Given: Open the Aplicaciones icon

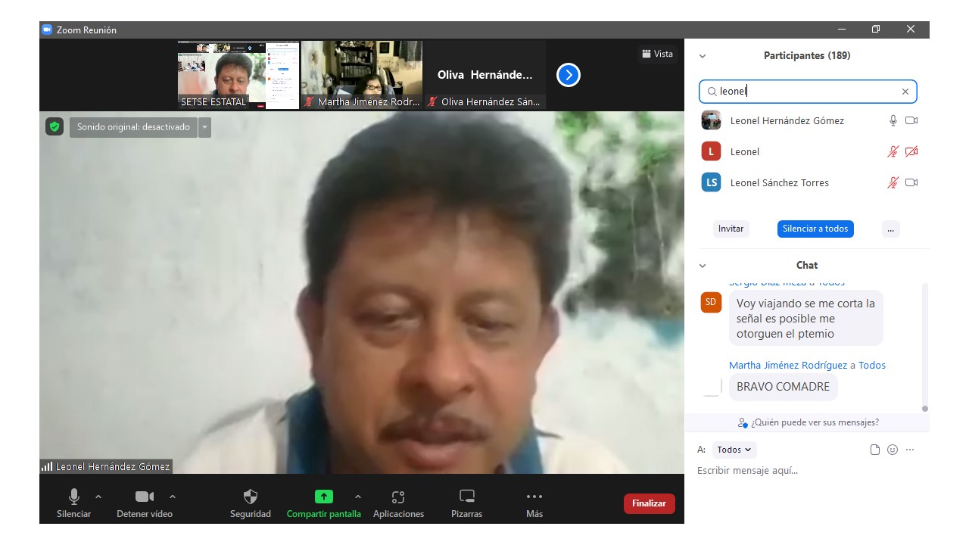Looking at the screenshot, I should coord(398,497).
